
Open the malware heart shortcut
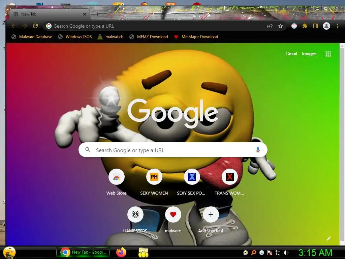173,220
